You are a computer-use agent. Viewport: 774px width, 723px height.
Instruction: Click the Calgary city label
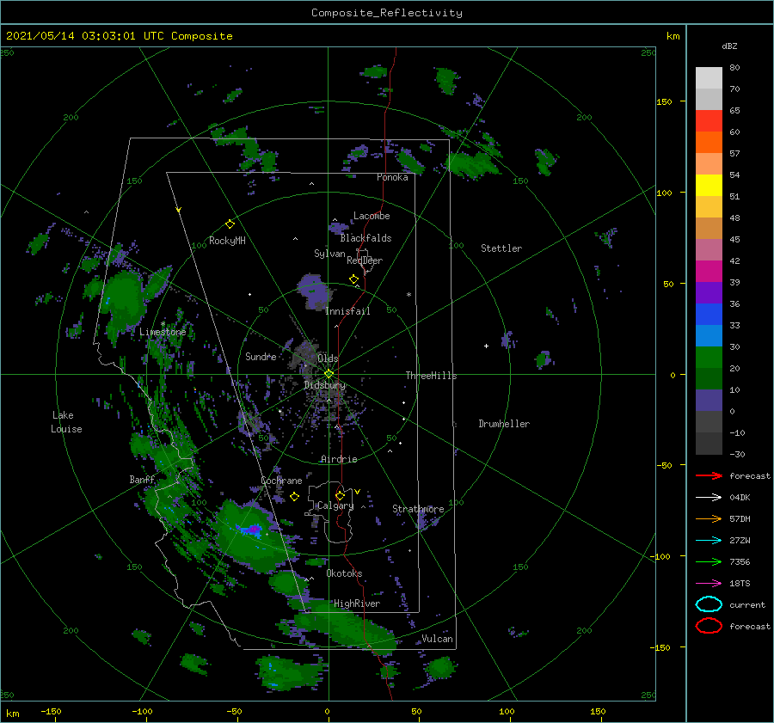click(x=335, y=505)
